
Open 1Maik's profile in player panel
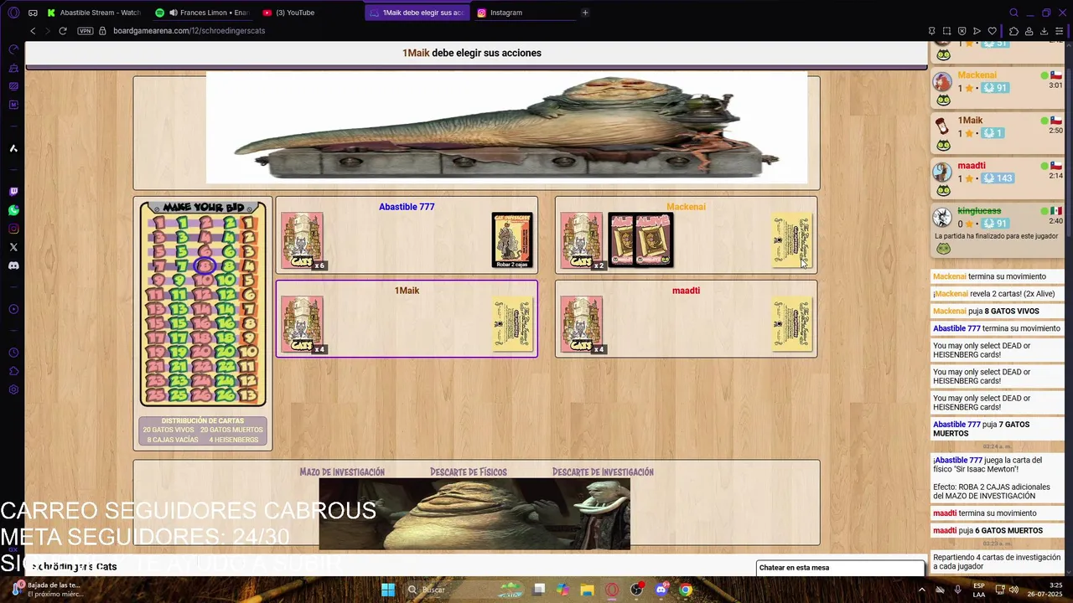coord(970,121)
